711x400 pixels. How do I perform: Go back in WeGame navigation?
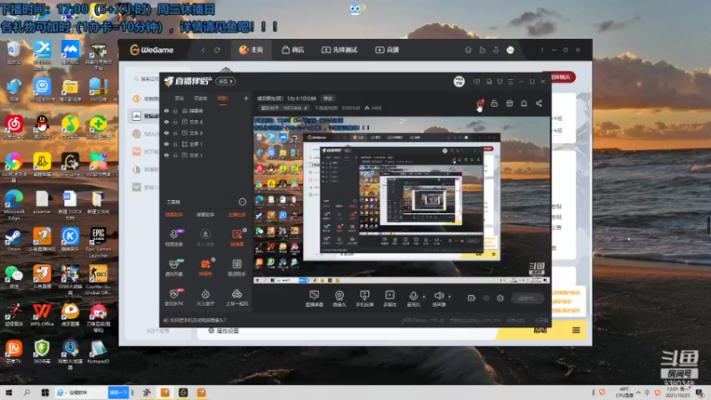(203, 50)
